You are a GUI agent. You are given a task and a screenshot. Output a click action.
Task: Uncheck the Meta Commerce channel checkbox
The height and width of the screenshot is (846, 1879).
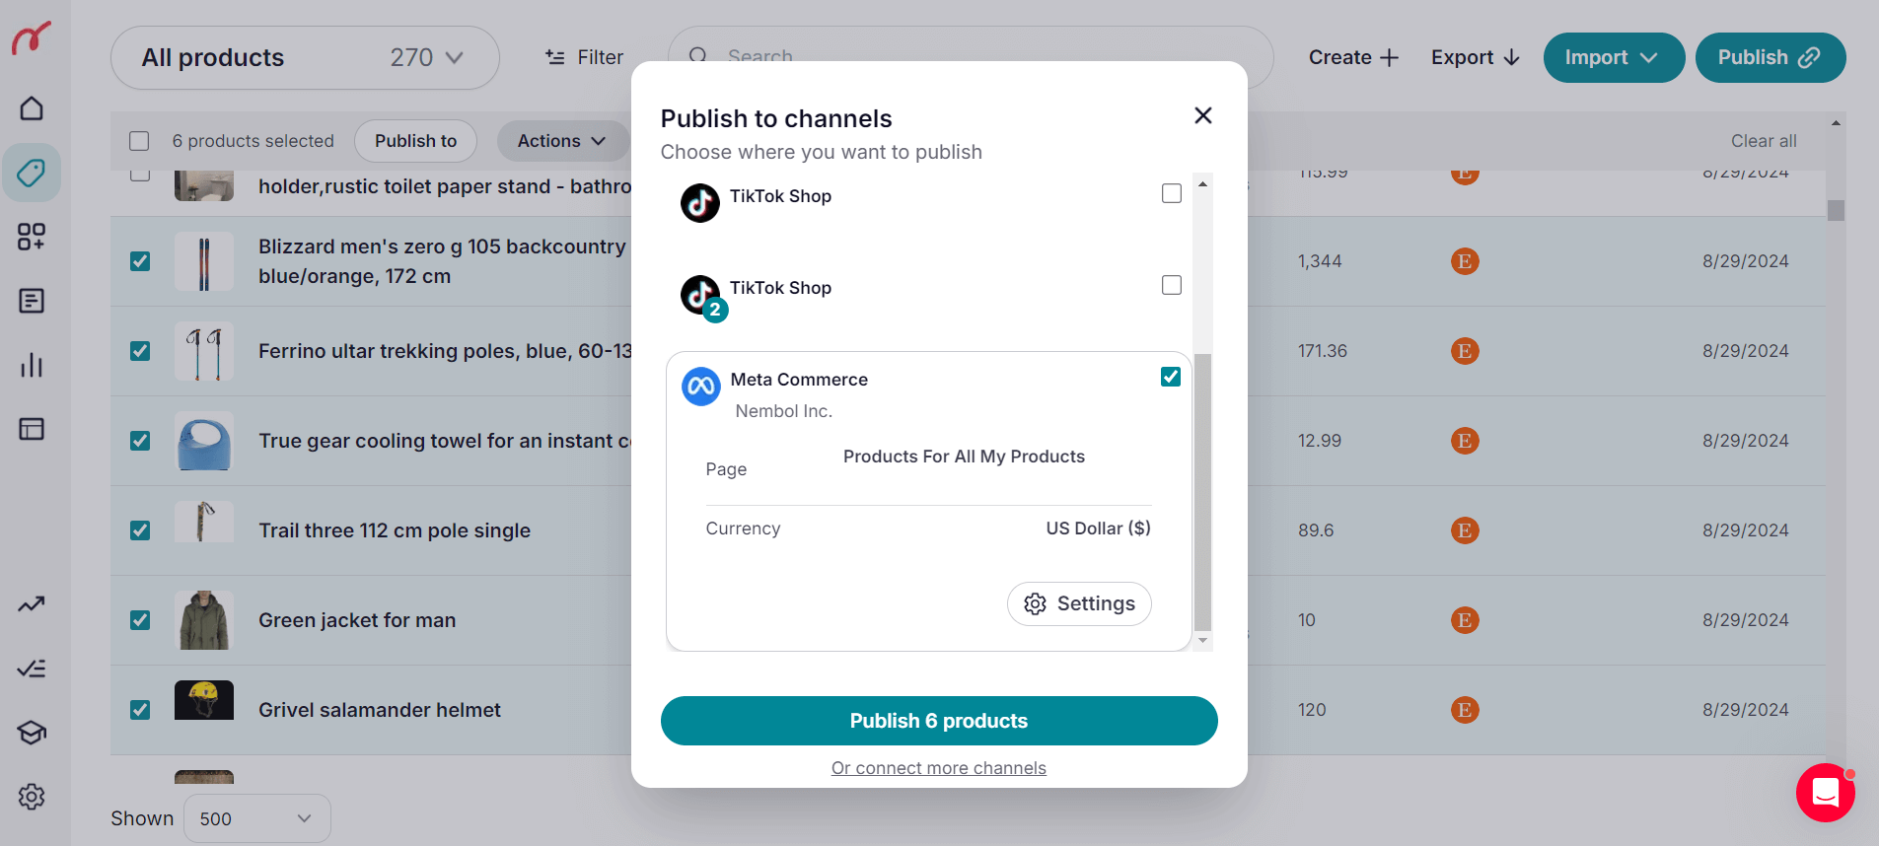coord(1171,377)
